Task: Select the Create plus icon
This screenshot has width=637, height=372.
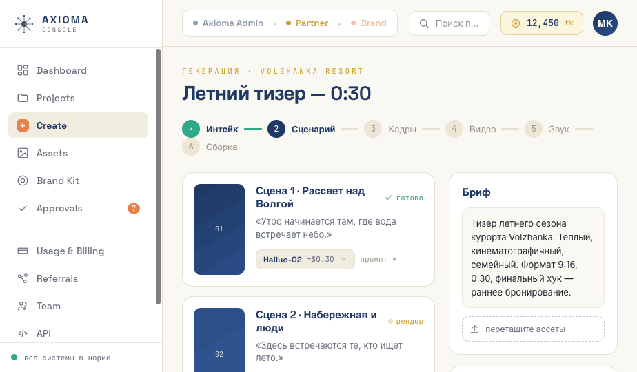Action: tap(23, 125)
